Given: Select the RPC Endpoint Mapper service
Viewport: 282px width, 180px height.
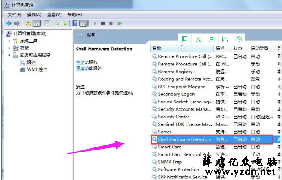Looking at the screenshot, I should pos(216,87).
